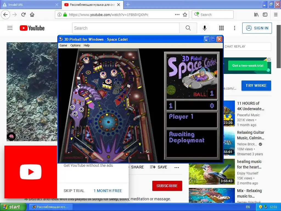Open more actions three-dot menu near SAVE
This screenshot has height=211, width=281.
coord(177,167)
